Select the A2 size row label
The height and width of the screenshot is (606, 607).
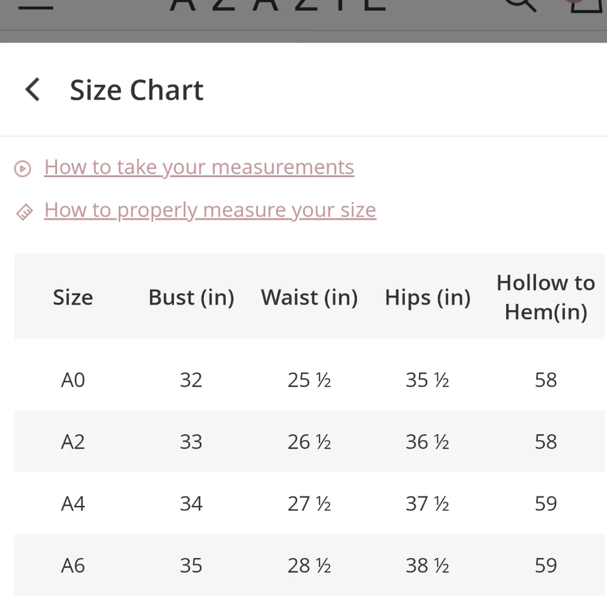click(x=73, y=442)
